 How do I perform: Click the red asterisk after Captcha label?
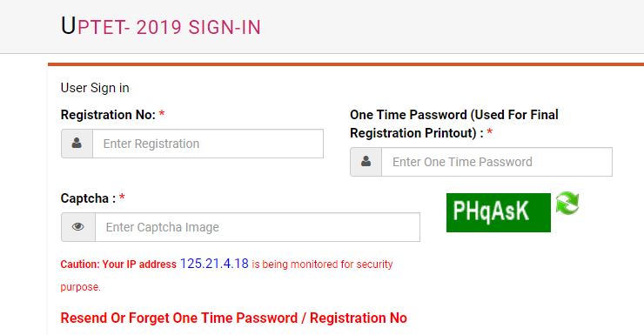122,197
